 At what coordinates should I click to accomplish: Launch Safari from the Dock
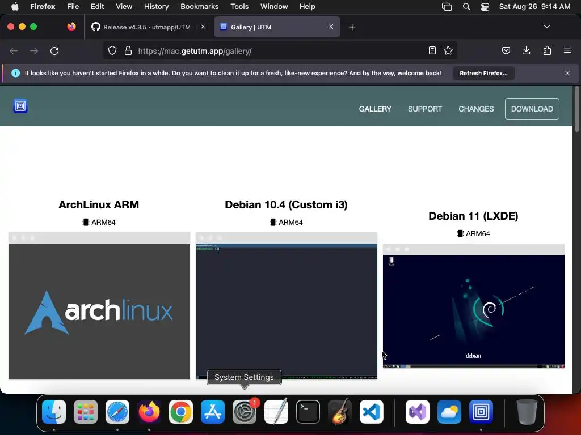click(x=117, y=412)
